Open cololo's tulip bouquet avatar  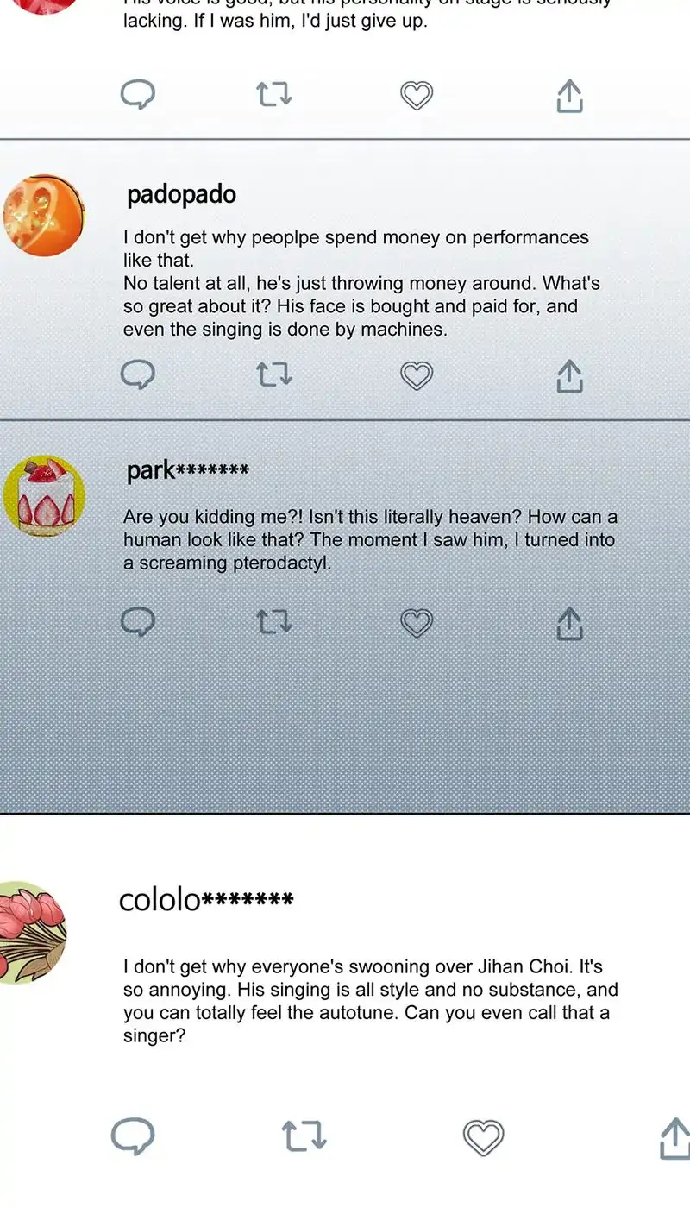click(x=31, y=933)
